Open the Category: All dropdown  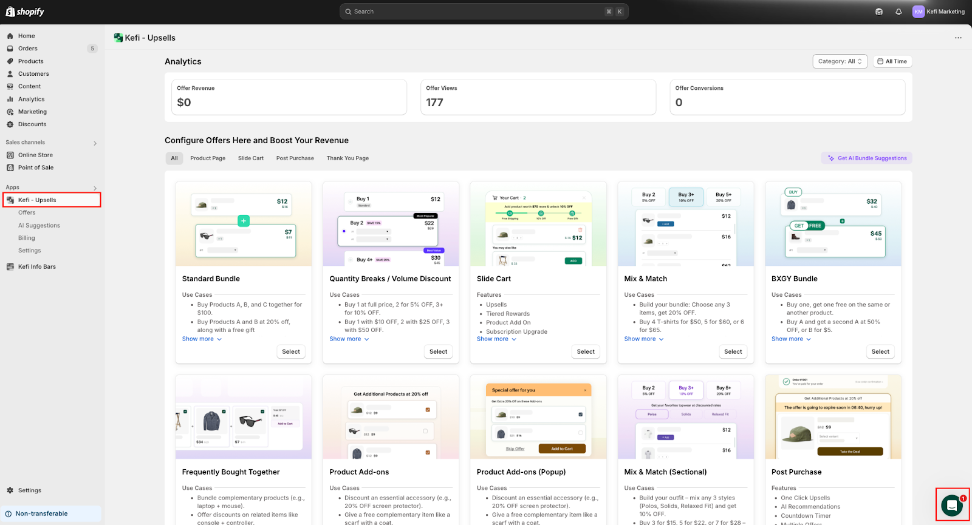(840, 61)
